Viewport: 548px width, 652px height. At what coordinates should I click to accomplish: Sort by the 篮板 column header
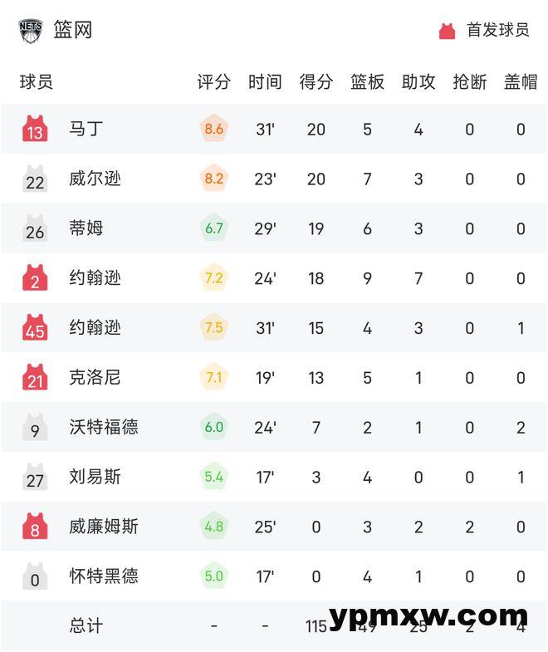pyautogui.click(x=367, y=82)
